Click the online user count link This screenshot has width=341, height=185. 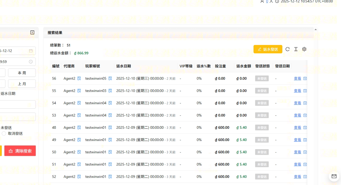pos(267,1)
